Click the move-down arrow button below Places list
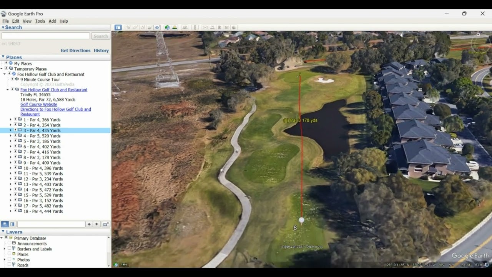 point(97,224)
